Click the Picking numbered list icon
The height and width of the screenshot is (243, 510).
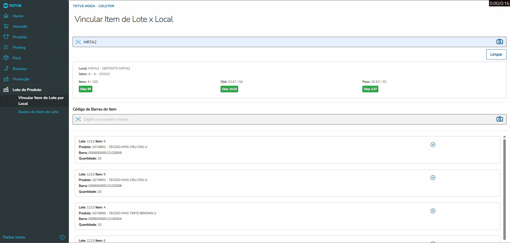[6, 47]
